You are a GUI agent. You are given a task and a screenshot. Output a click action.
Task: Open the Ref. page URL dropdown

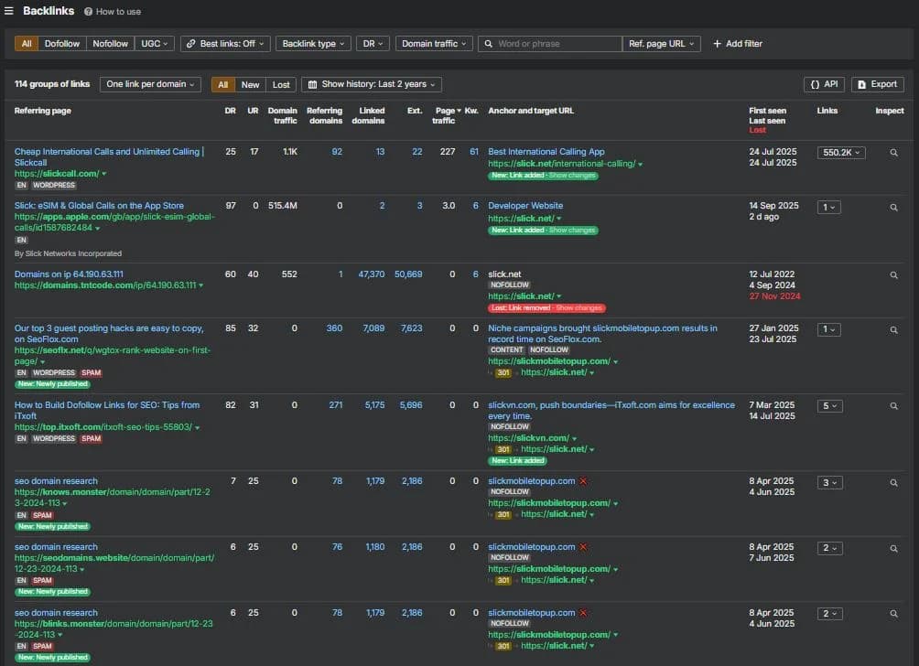coord(662,44)
